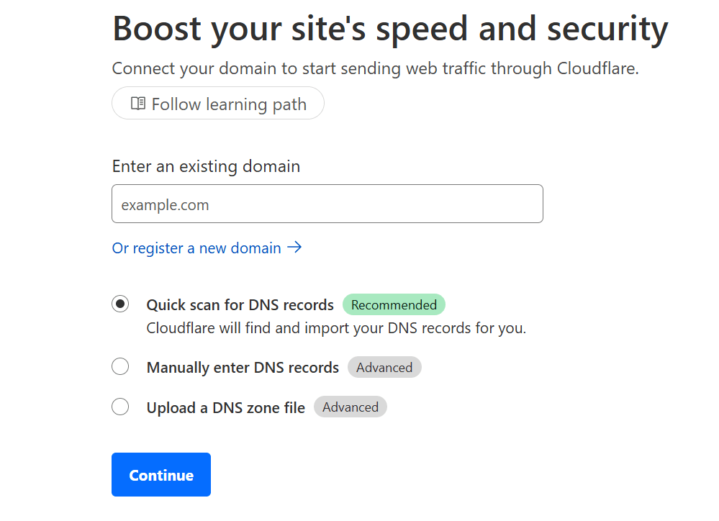
Task: Click the Advanced badge next to Upload a DNS zone file
Action: [351, 407]
